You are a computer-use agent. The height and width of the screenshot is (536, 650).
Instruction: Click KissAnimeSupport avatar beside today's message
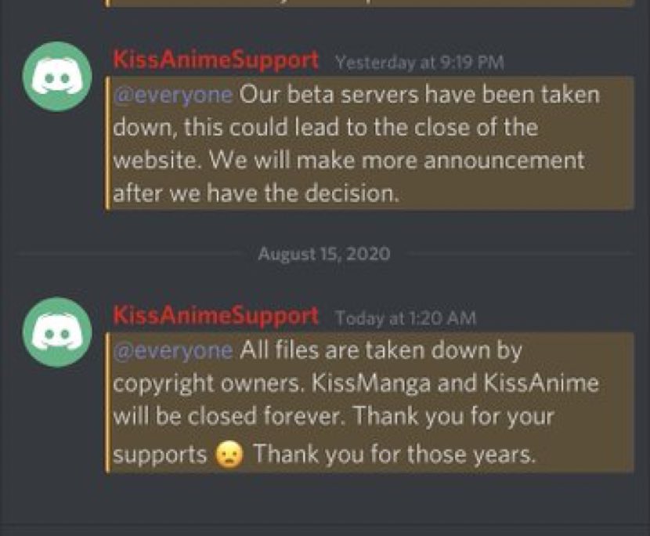(x=58, y=332)
